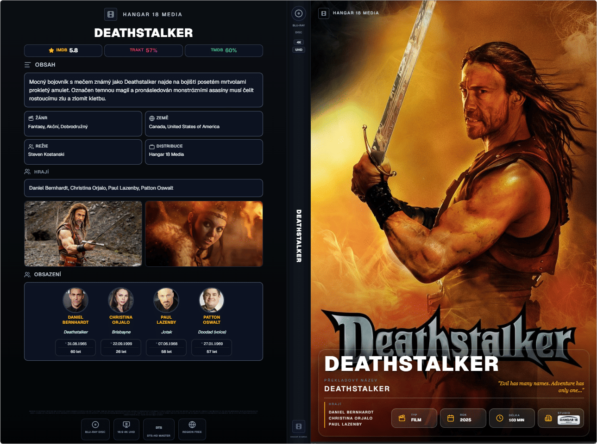
Task: Select the IMDB 5.8 rating pill
Action: pos(63,50)
